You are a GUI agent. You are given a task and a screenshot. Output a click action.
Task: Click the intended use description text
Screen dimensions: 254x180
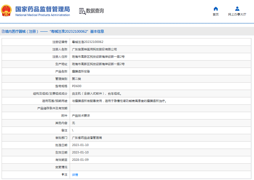[x=119, y=101]
